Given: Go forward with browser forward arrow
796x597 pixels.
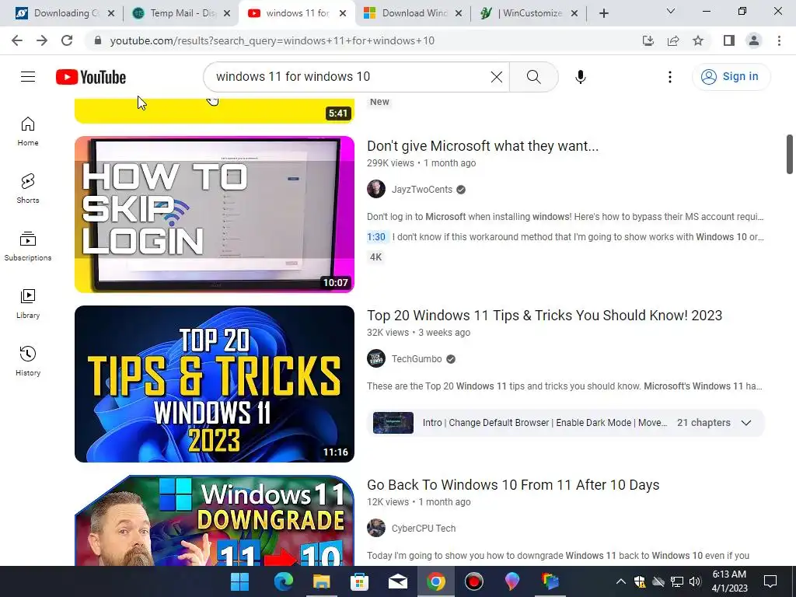Looking at the screenshot, I should pos(42,40).
